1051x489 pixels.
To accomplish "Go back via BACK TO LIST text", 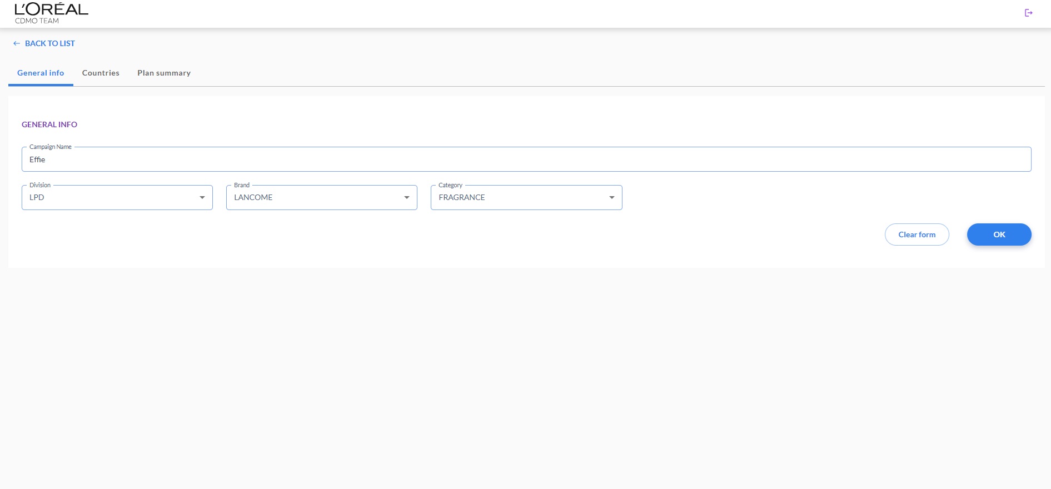I will tap(50, 43).
